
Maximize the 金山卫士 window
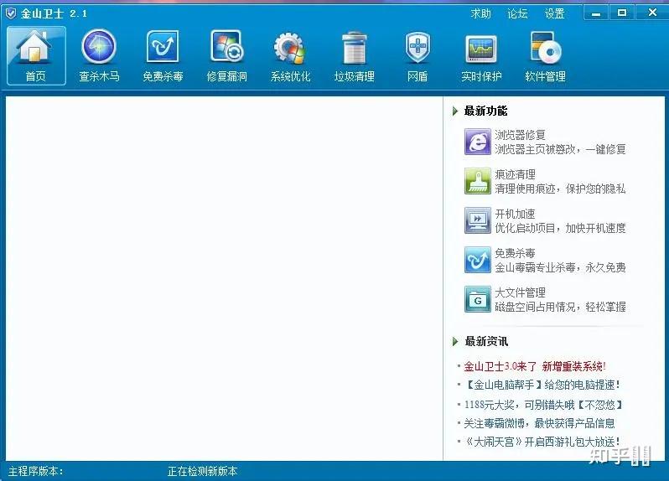tap(622, 13)
